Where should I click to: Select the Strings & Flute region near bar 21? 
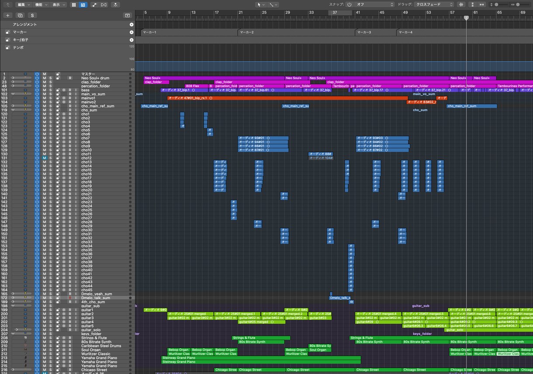[261, 338]
